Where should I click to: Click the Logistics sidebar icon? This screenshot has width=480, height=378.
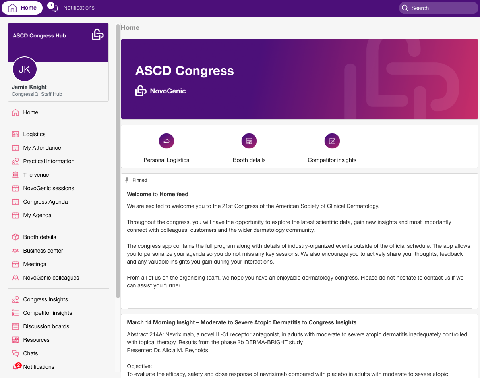pos(15,134)
